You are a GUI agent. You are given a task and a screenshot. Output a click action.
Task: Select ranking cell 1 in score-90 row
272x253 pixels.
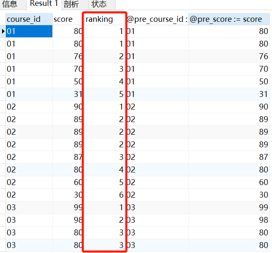coord(105,107)
